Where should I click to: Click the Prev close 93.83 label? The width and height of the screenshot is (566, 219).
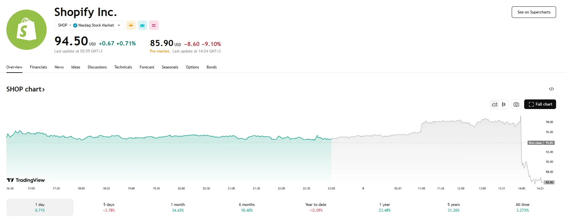tap(541, 143)
